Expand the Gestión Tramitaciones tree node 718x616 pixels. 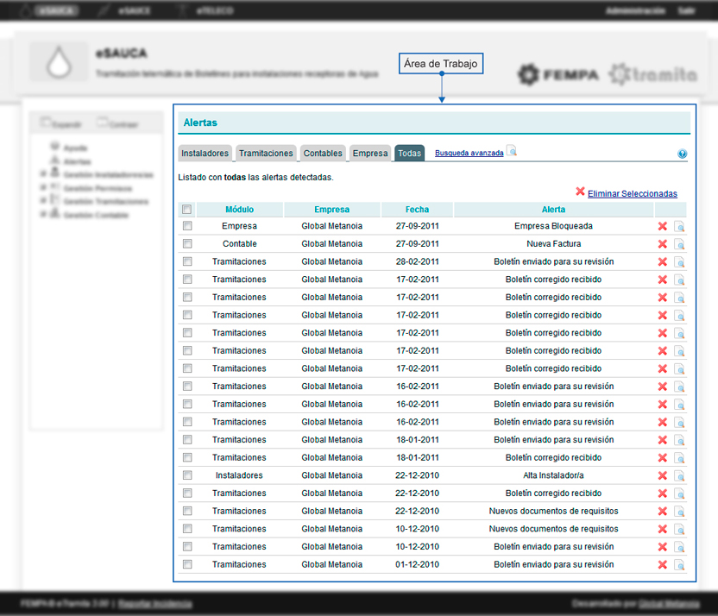tap(42, 201)
